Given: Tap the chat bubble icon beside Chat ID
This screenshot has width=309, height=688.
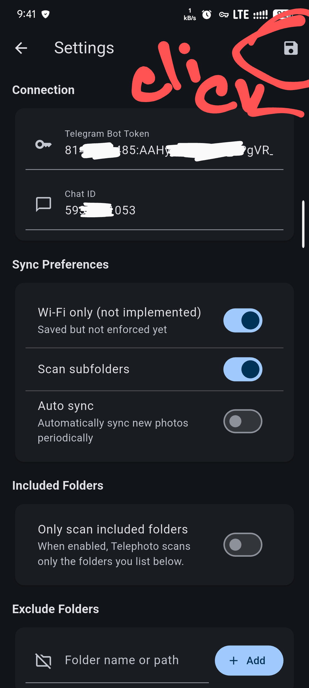Looking at the screenshot, I should [x=43, y=204].
